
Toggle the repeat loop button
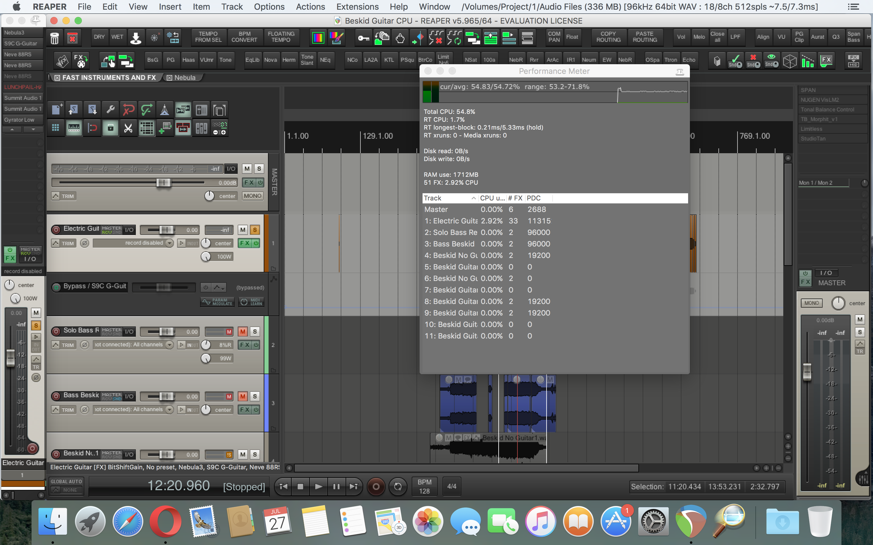tap(397, 487)
